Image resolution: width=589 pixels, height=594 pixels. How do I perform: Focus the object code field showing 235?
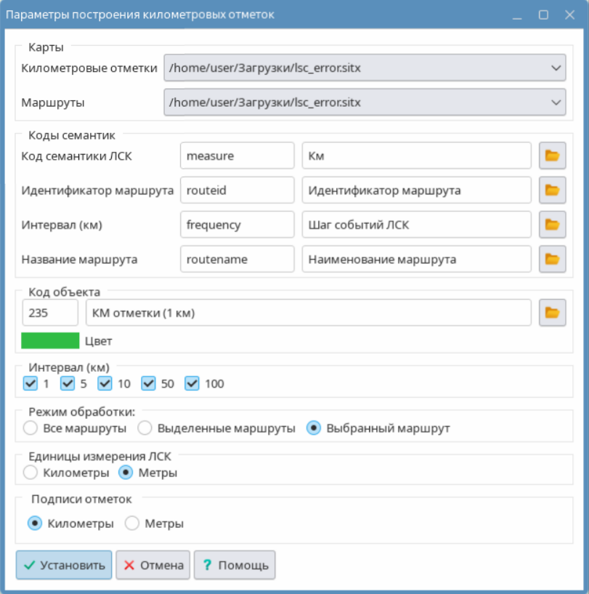(50, 313)
